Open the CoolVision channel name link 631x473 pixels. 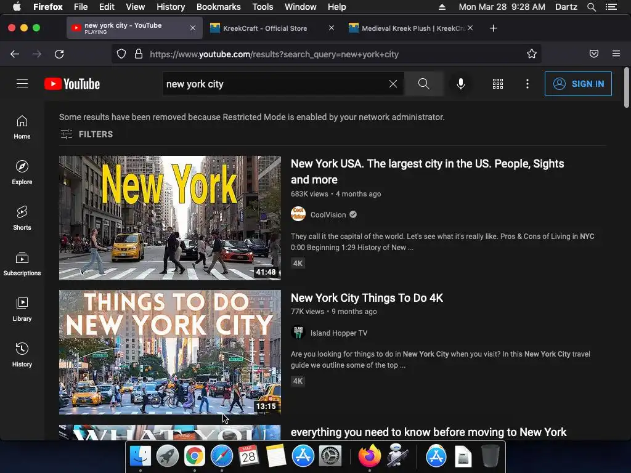point(328,215)
